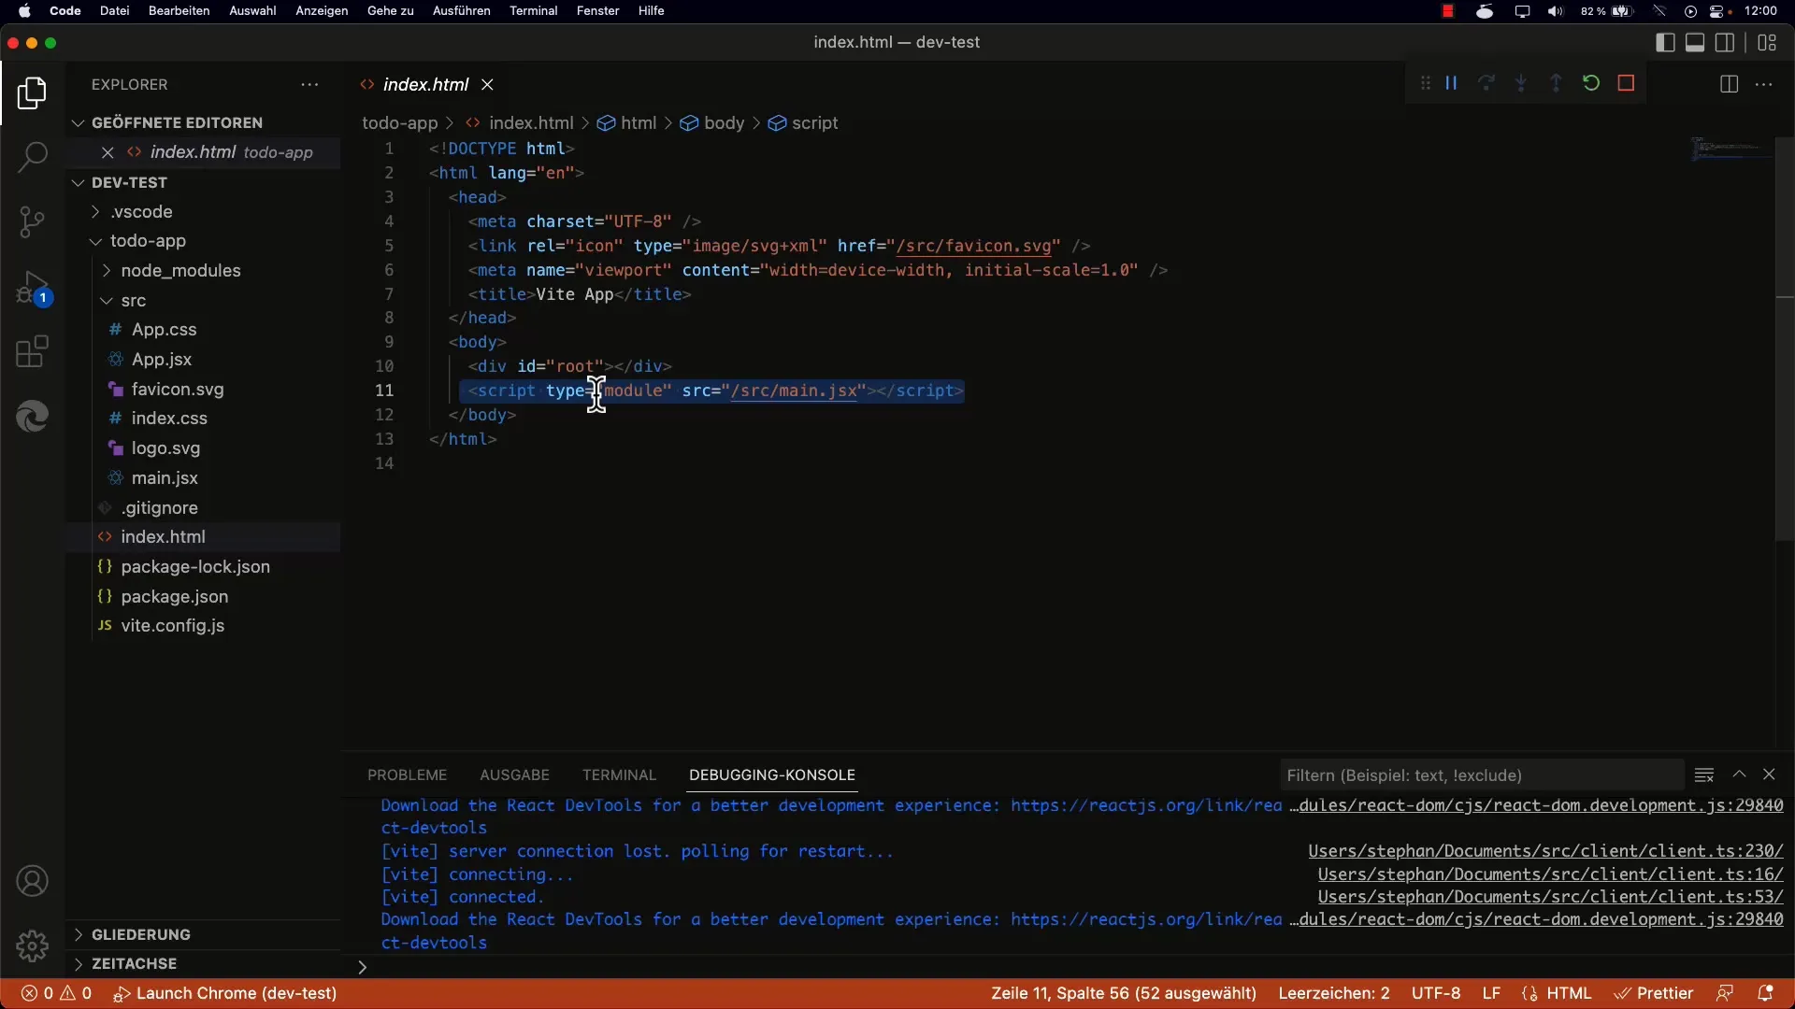
Task: Open the Explorer view in activity bar
Action: tap(32, 93)
